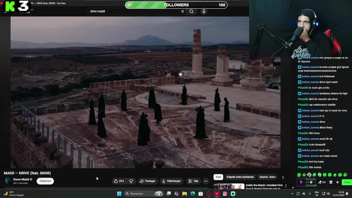
Task: Subscribe with the S'abonner button
Action: [x=45, y=181]
